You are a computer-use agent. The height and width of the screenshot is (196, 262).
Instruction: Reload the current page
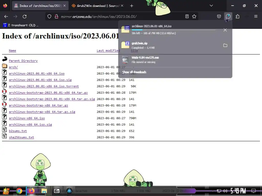(25, 17)
